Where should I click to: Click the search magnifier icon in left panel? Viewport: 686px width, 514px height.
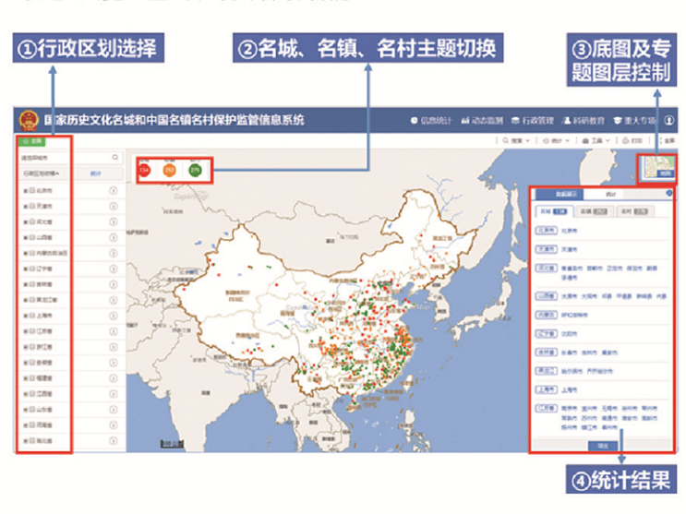point(115,158)
